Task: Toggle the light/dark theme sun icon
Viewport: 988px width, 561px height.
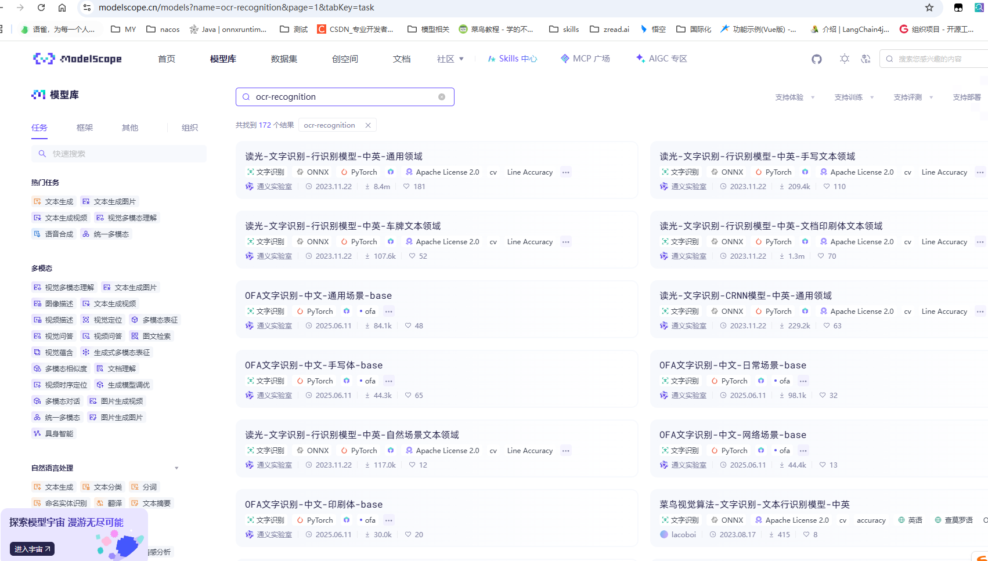Action: (845, 59)
